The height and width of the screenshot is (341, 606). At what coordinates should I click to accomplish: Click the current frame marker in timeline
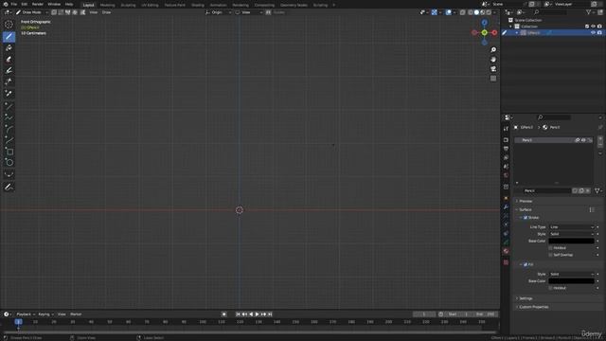pyautogui.click(x=18, y=322)
